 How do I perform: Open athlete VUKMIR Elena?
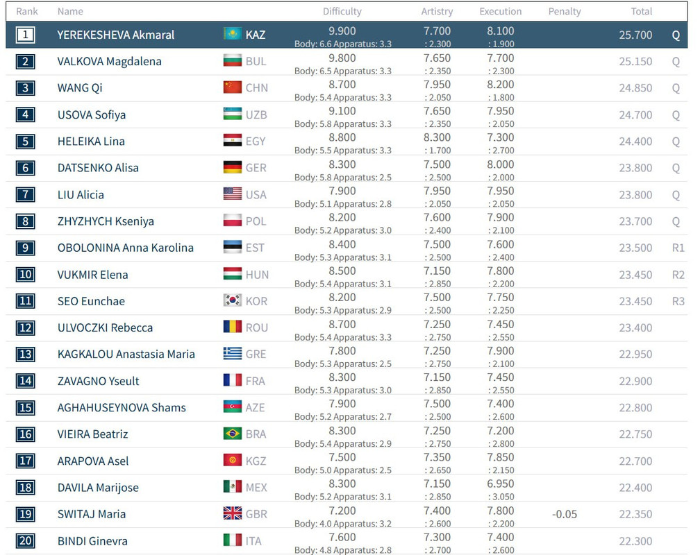point(92,275)
